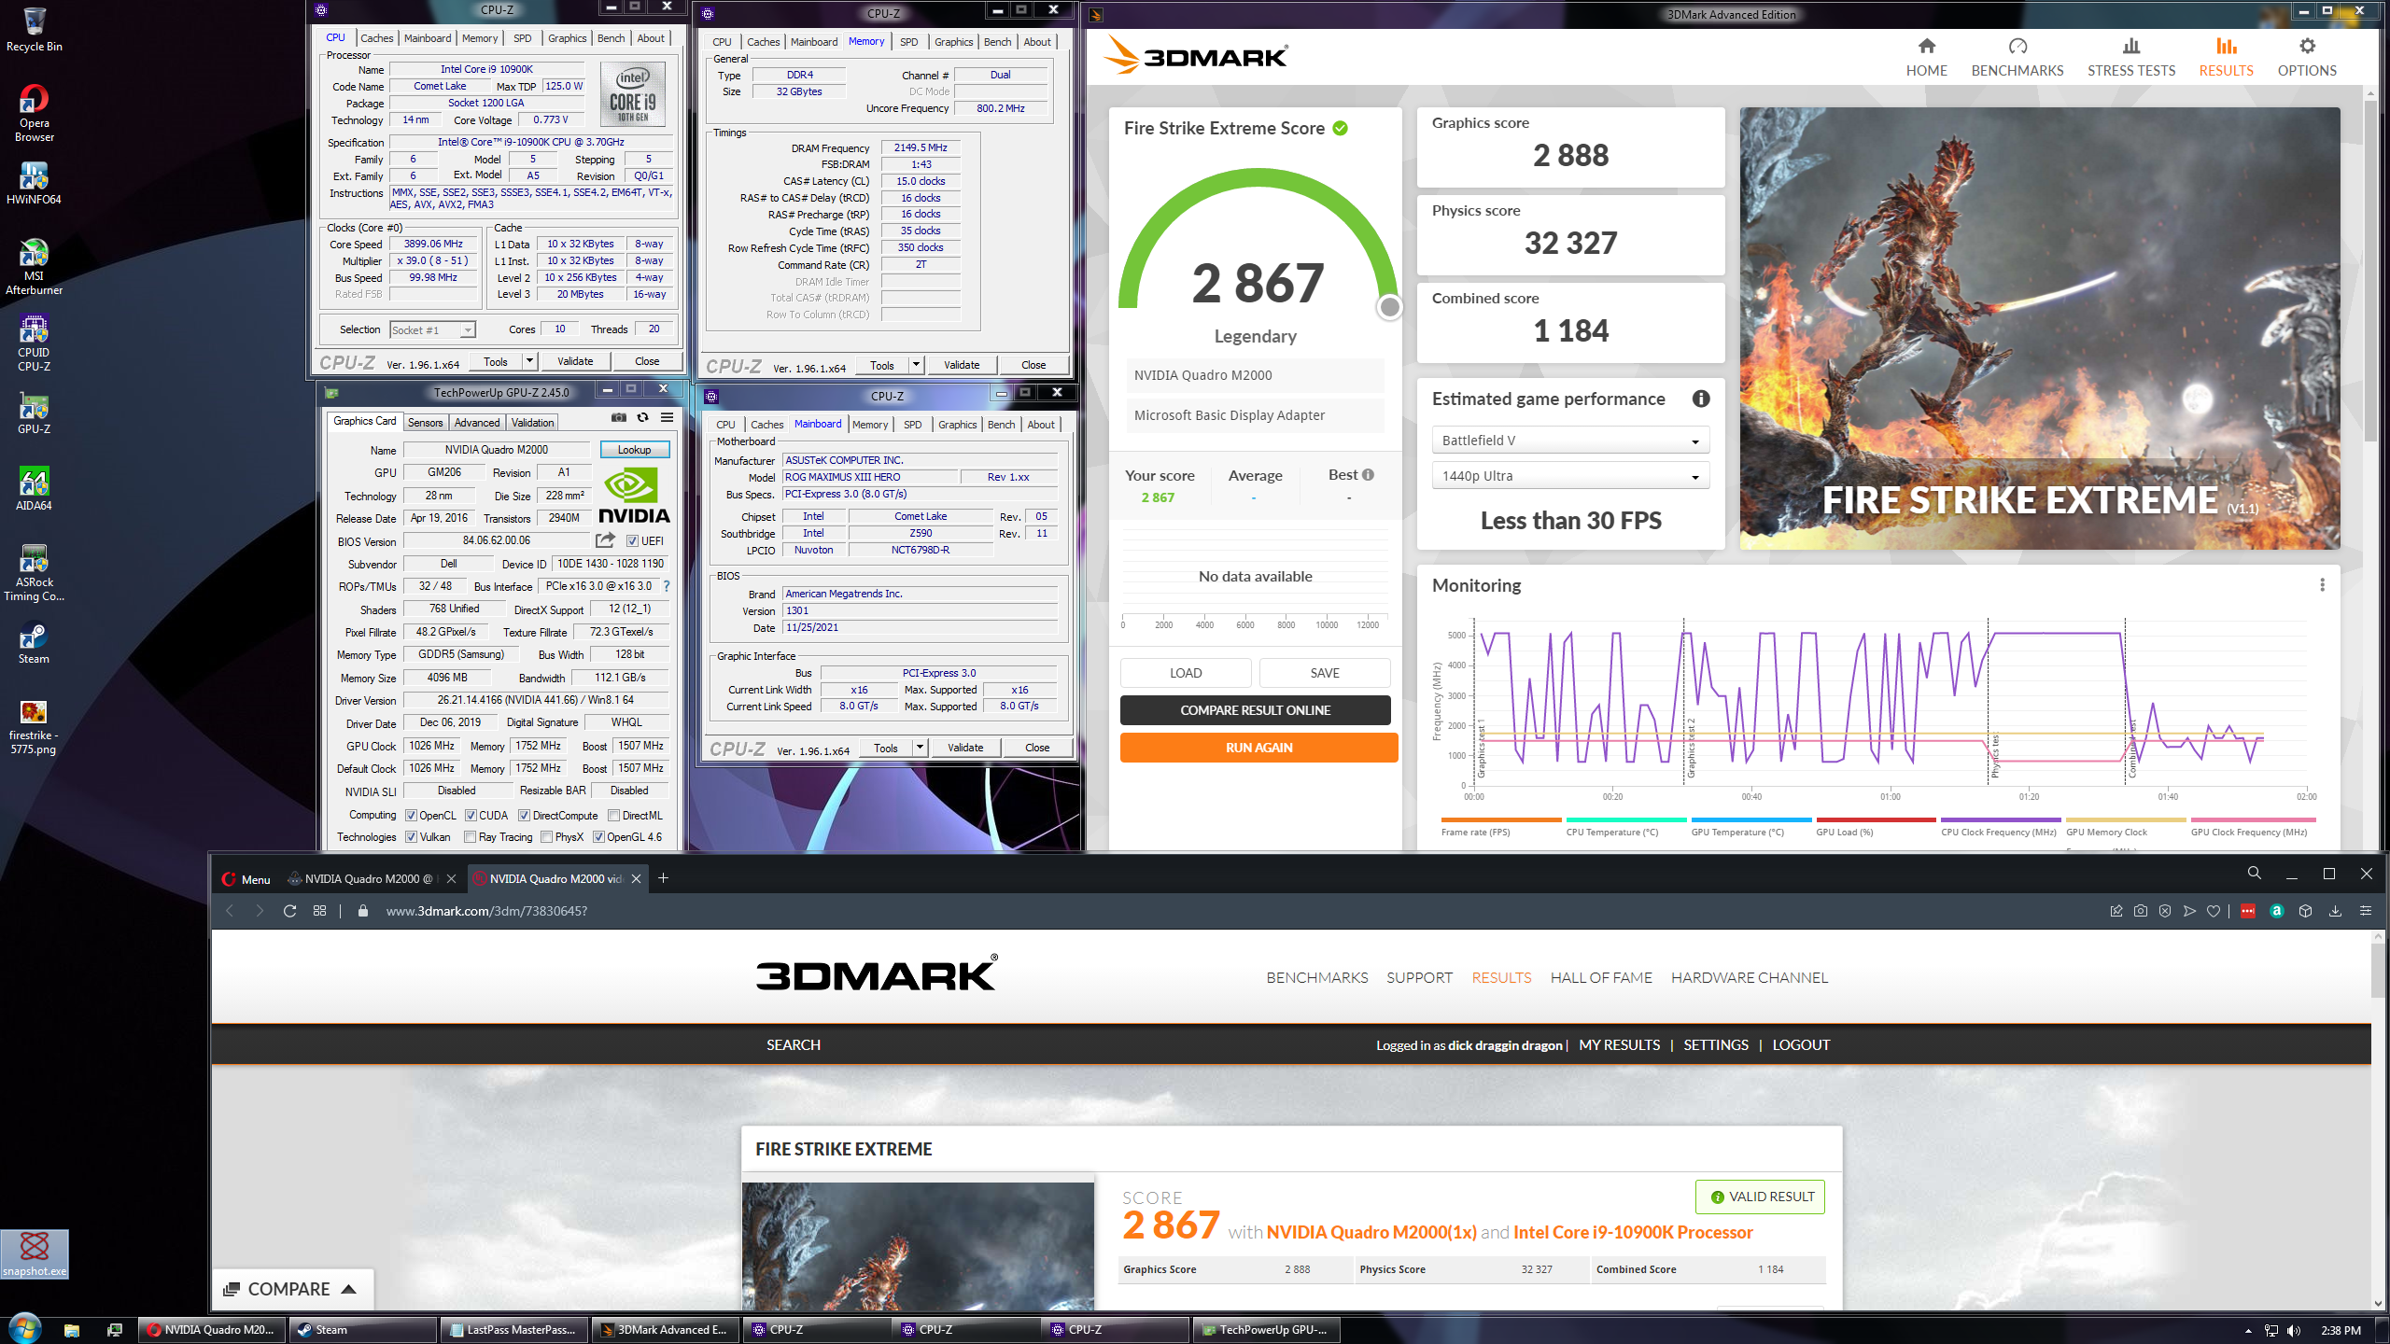Expand Tools arrow in CPU-Z CPU window
The height and width of the screenshot is (1344, 2390).
tap(529, 361)
